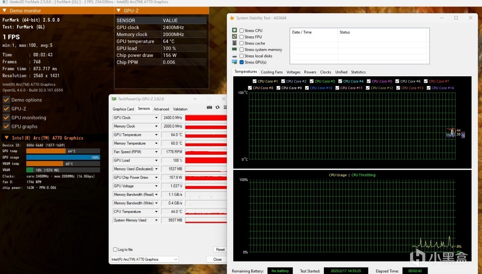Open the Unified tab in AIDA64
Image resolution: width=482 pixels, height=274 pixels.
coord(341,72)
